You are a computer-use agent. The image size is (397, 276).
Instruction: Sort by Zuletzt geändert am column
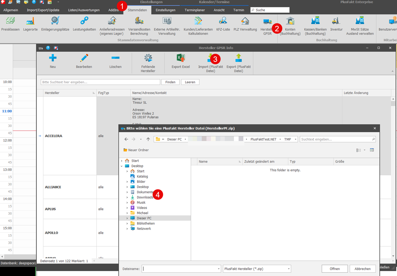pos(265,161)
